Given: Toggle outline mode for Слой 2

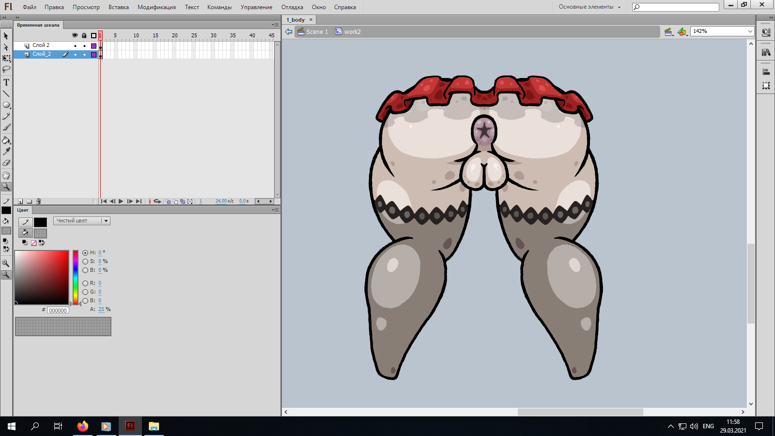Looking at the screenshot, I should point(94,46).
